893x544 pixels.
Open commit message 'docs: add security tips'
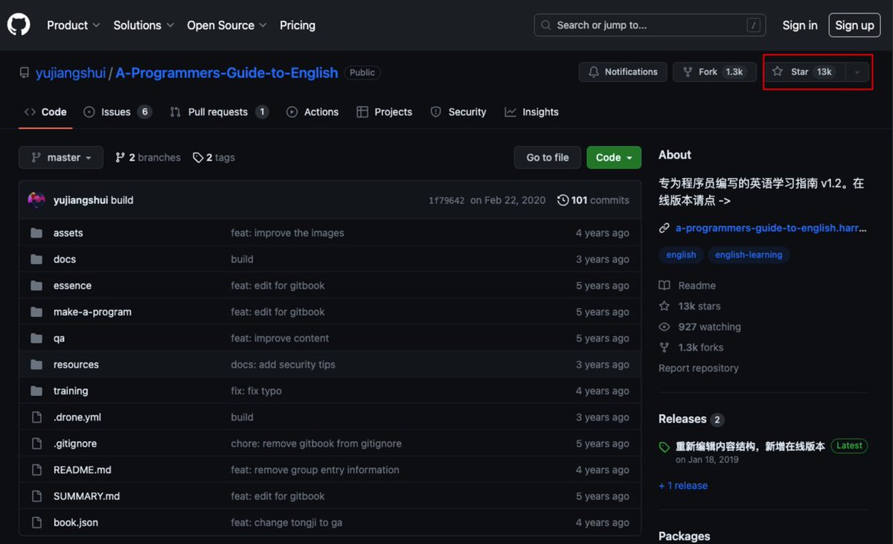(x=283, y=365)
